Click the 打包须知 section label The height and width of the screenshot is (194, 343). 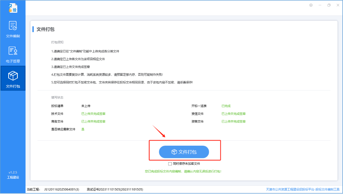pyautogui.click(x=57, y=42)
